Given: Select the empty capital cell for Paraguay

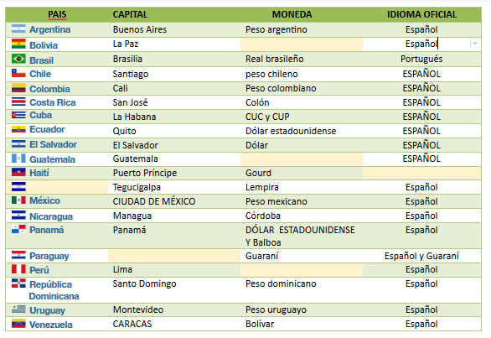Looking at the screenshot, I should (x=174, y=256).
